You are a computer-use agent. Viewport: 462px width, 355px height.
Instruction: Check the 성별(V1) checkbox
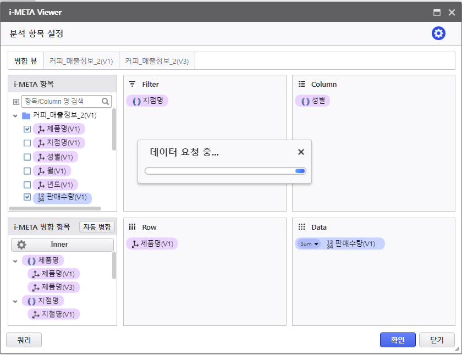click(x=27, y=157)
